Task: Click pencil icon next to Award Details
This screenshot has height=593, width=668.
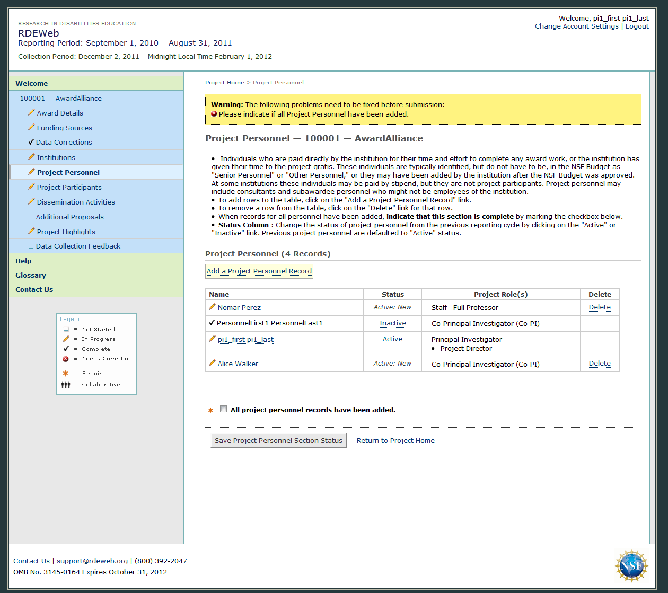Action: pyautogui.click(x=31, y=112)
